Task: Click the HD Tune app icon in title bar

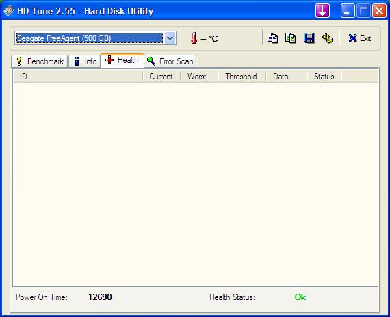Action: (x=9, y=11)
